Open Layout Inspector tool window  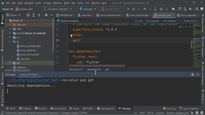tap(189, 109)
